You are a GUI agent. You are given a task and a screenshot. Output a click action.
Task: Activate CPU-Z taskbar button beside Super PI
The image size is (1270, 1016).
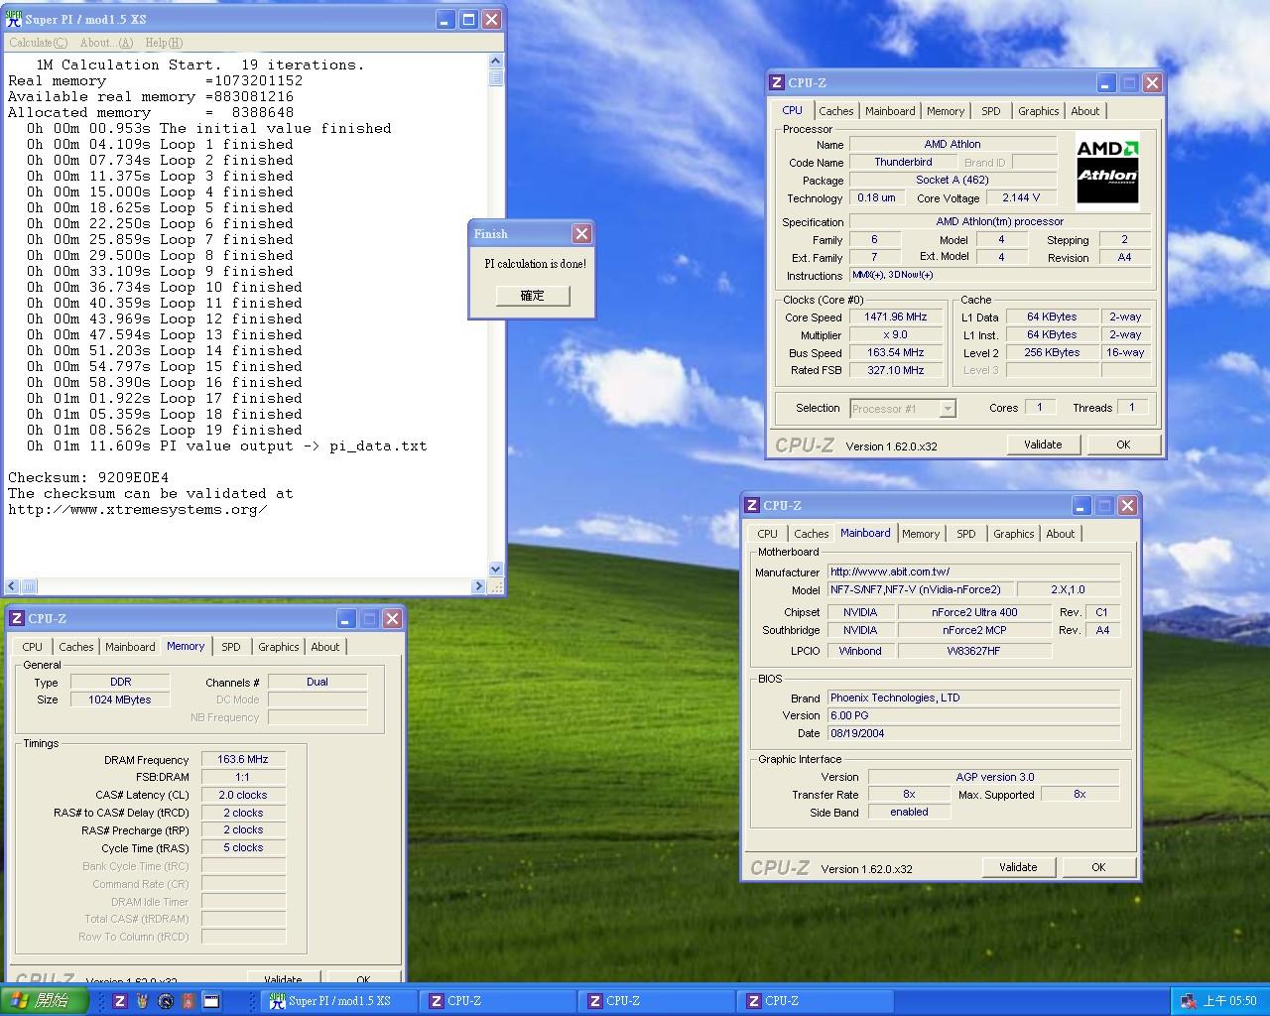tap(497, 1001)
